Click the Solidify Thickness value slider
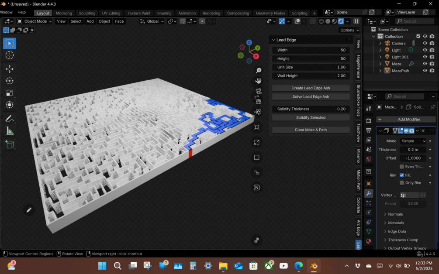439x274 pixels. click(311, 109)
